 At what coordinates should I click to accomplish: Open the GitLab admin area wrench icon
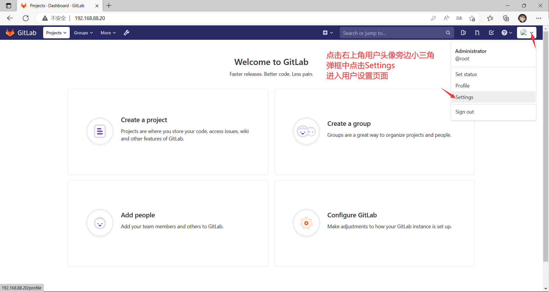pyautogui.click(x=126, y=33)
